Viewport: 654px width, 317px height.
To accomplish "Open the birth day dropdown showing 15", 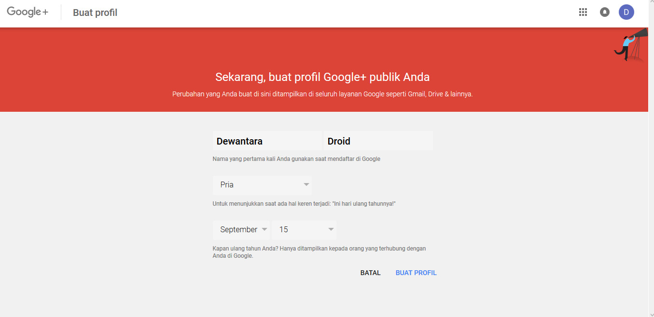I will (304, 230).
